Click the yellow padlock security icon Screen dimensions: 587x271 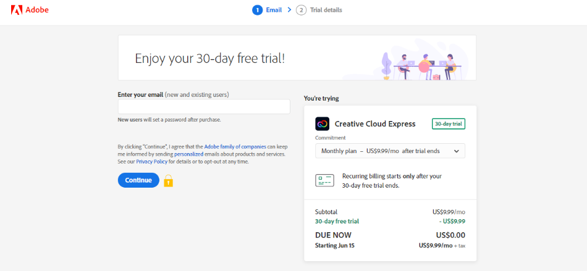pos(169,180)
